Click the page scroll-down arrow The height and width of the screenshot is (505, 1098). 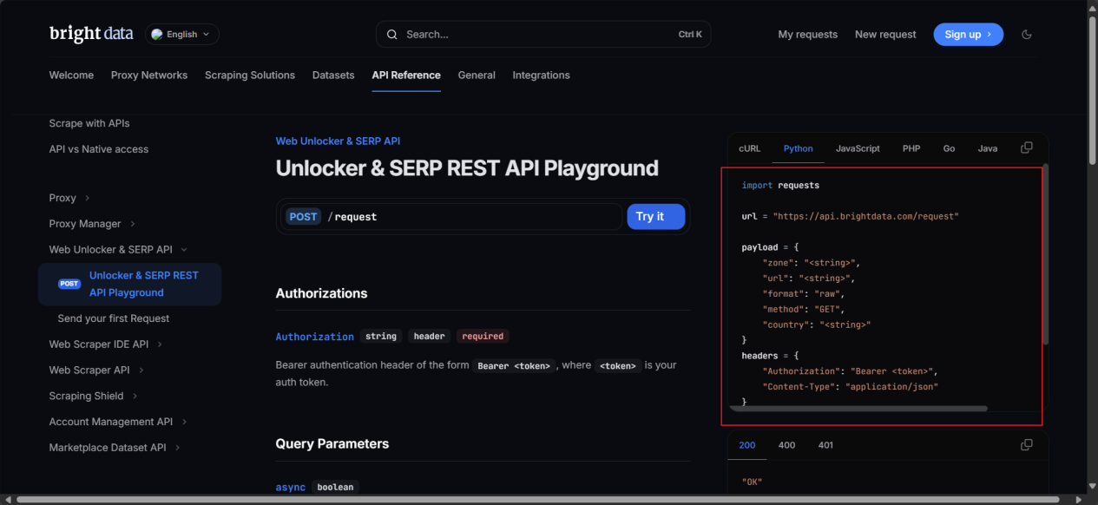[1092, 486]
